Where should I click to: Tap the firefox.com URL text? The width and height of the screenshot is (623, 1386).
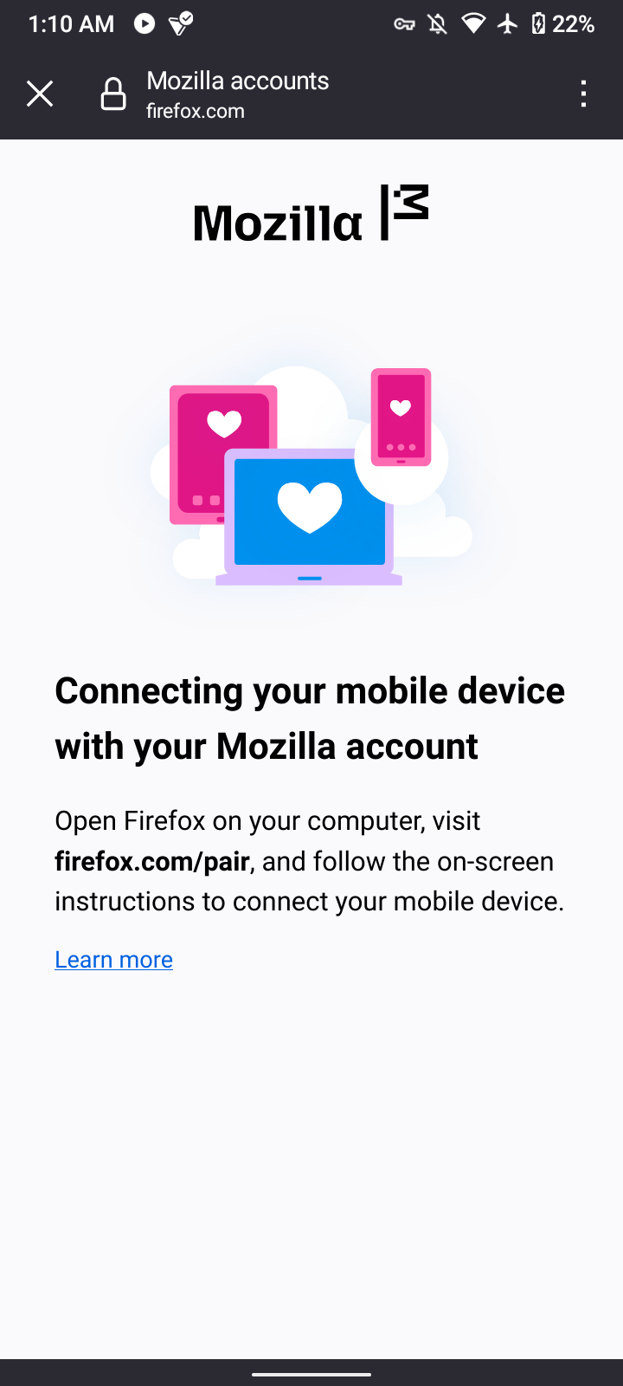196,112
